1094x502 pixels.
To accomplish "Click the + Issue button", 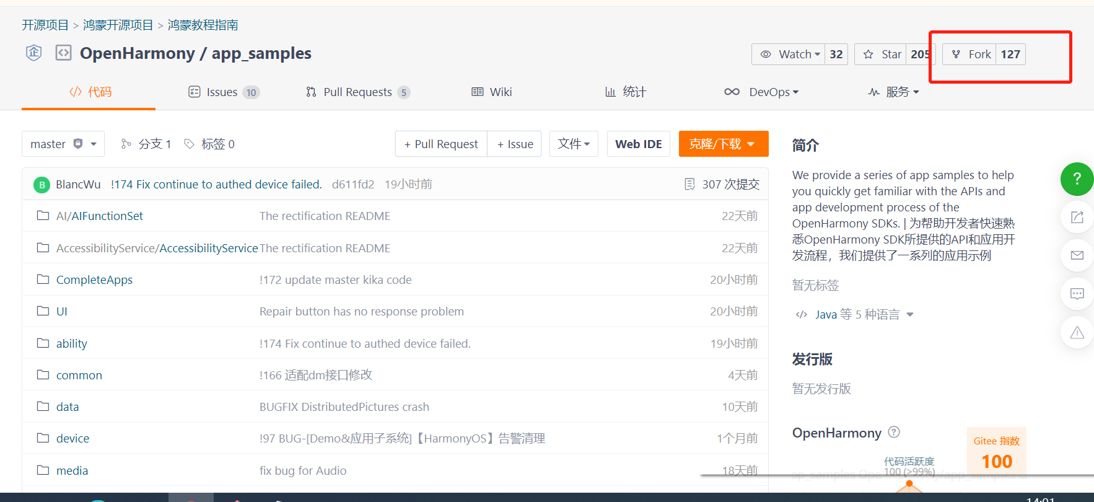I will (x=515, y=144).
